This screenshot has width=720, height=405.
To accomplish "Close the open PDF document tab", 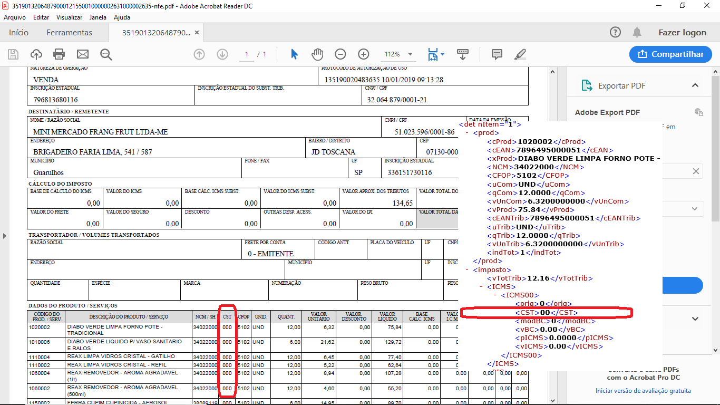I will [197, 32].
